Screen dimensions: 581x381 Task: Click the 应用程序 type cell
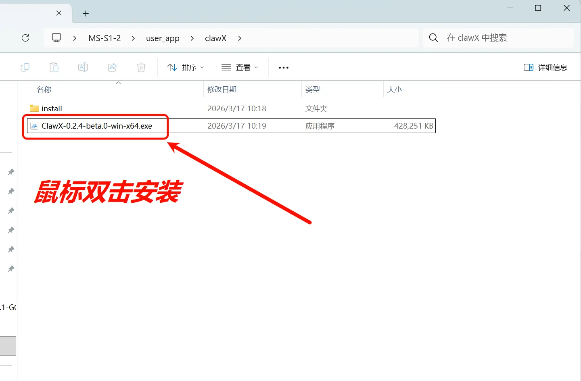pyautogui.click(x=320, y=126)
